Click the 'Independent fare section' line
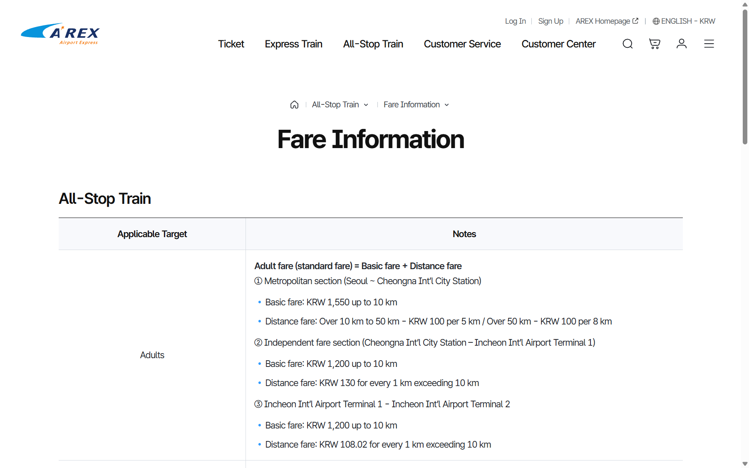This screenshot has width=749, height=468. tap(425, 343)
